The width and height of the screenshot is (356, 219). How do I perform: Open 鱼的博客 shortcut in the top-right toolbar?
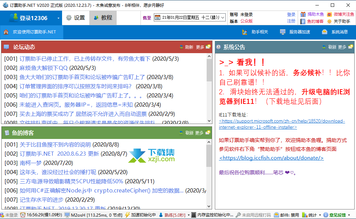[312, 21]
